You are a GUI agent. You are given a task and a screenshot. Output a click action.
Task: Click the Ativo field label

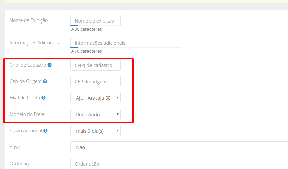[15, 147]
